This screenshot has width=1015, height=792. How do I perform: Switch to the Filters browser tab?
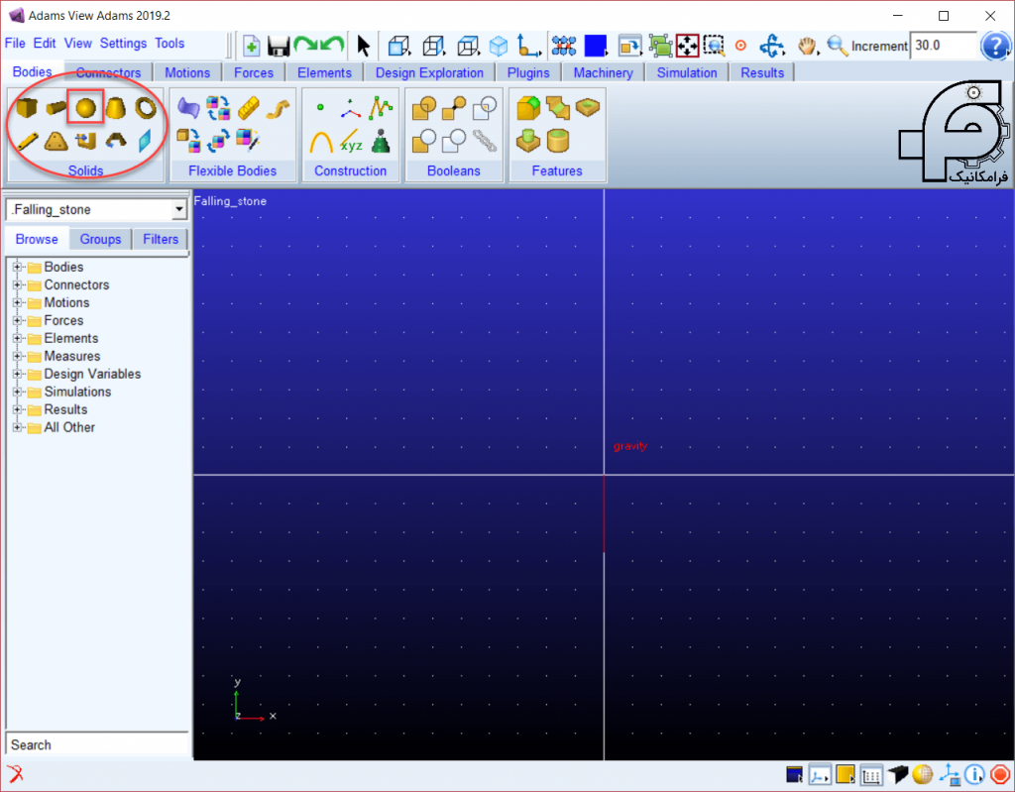coord(161,240)
